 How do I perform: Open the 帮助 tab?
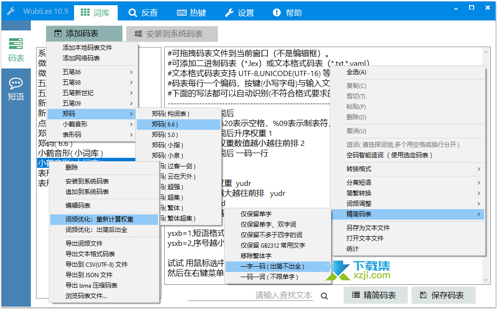coord(287,13)
